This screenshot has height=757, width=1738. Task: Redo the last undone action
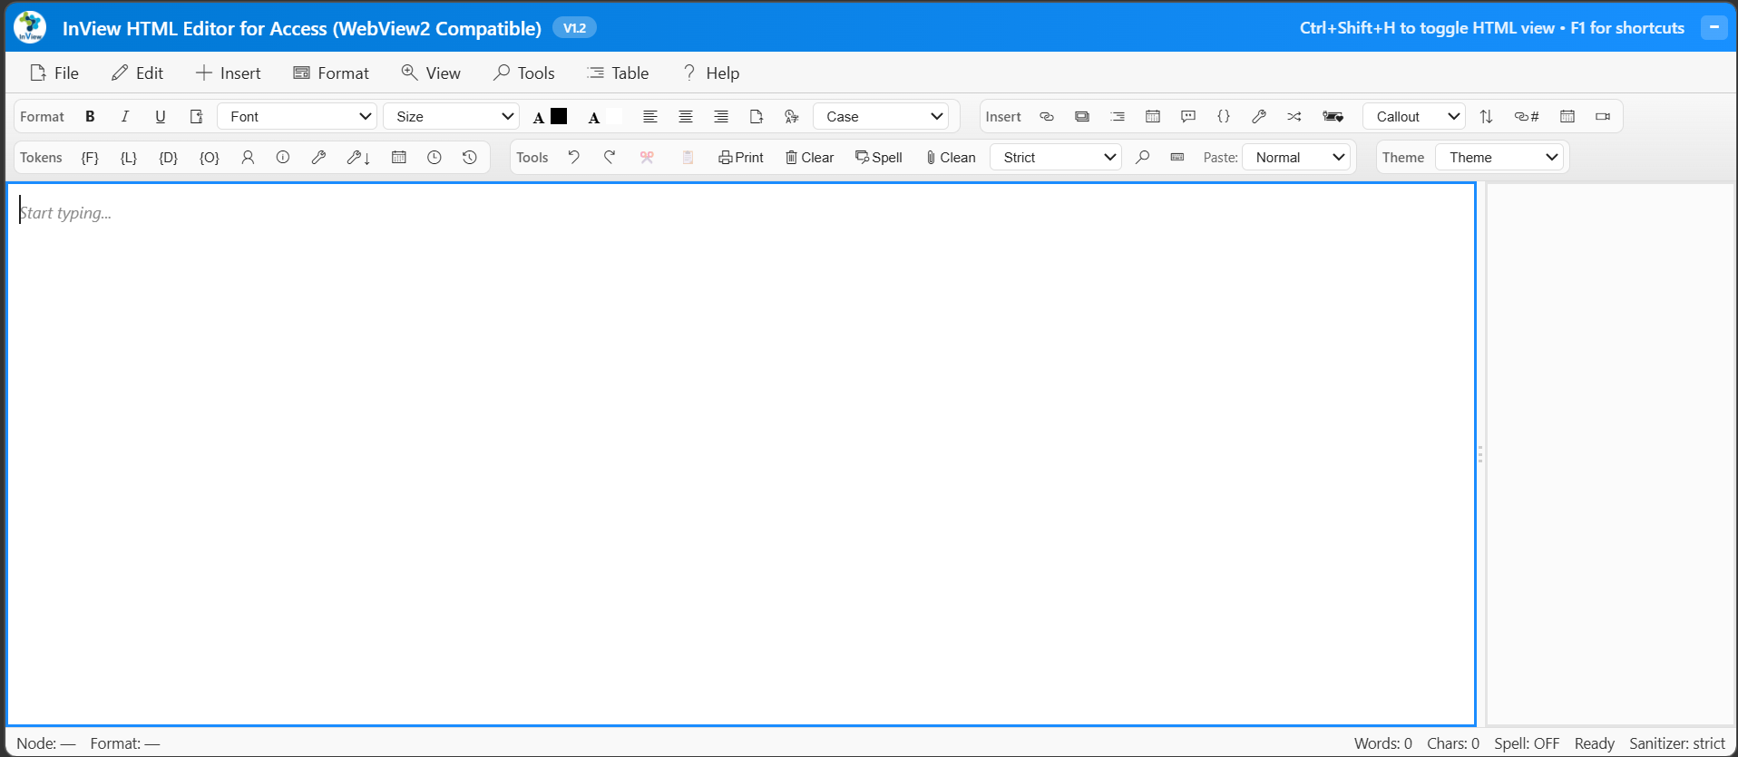click(610, 157)
